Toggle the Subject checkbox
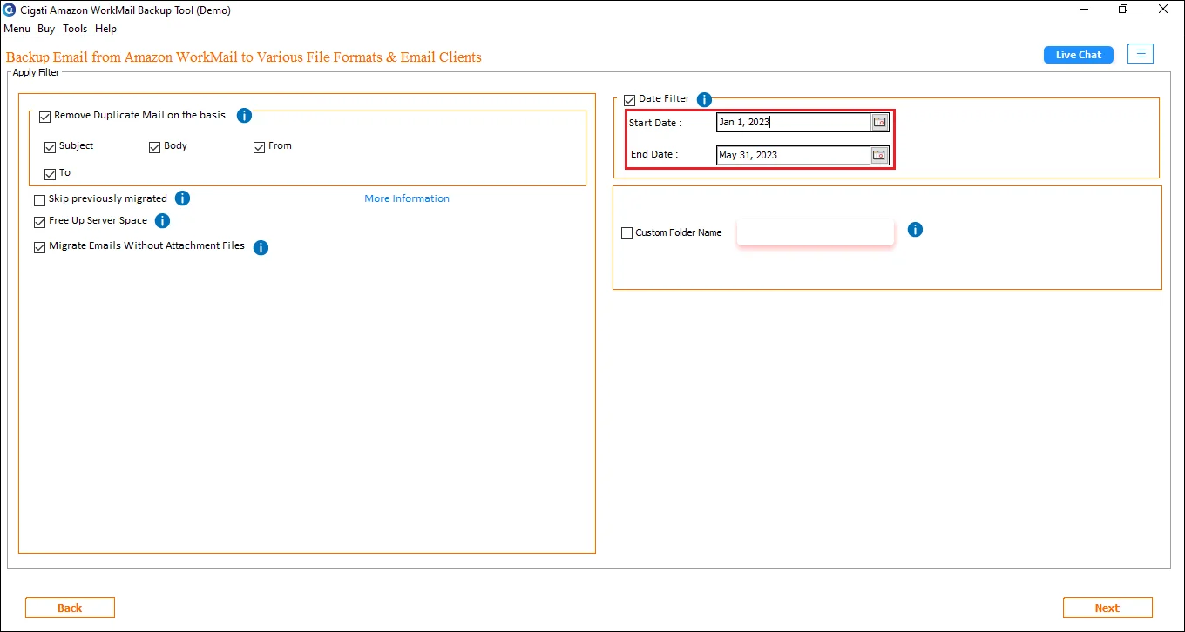Viewport: 1185px width, 632px height. click(x=50, y=147)
